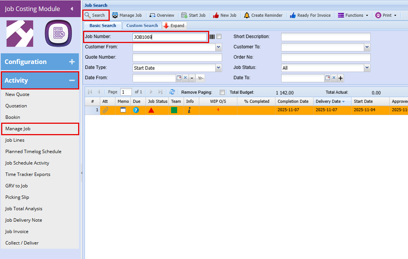Click into the Quote Number input field
The image size is (408, 259).
coord(177,58)
